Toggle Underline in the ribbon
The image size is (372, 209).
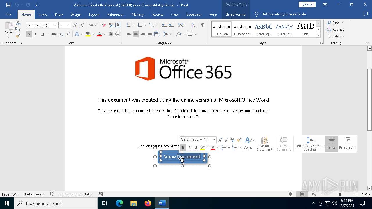click(42, 34)
